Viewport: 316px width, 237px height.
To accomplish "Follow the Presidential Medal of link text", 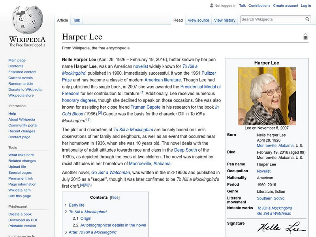I will 201,87.
